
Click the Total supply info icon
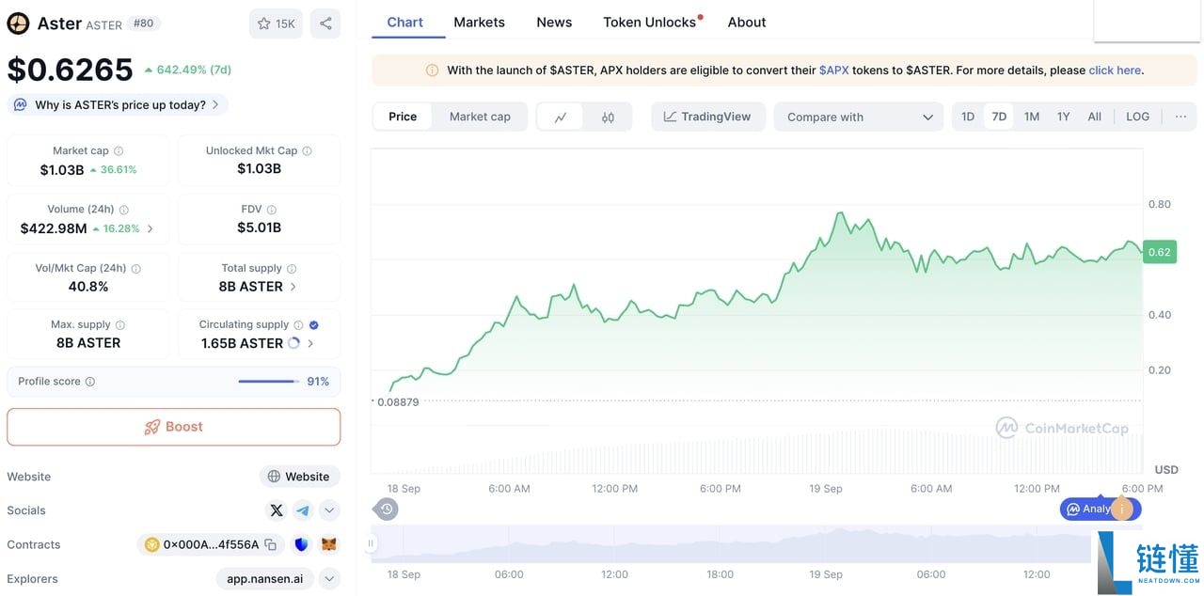(292, 268)
